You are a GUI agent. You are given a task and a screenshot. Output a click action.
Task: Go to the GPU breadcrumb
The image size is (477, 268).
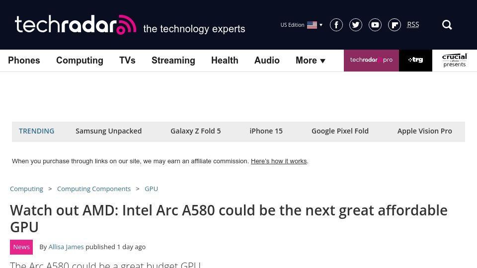coord(151,189)
